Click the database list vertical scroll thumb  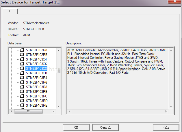[58, 71]
